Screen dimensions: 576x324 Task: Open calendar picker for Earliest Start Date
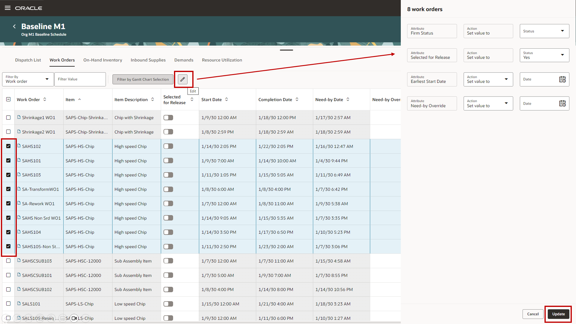click(x=562, y=79)
